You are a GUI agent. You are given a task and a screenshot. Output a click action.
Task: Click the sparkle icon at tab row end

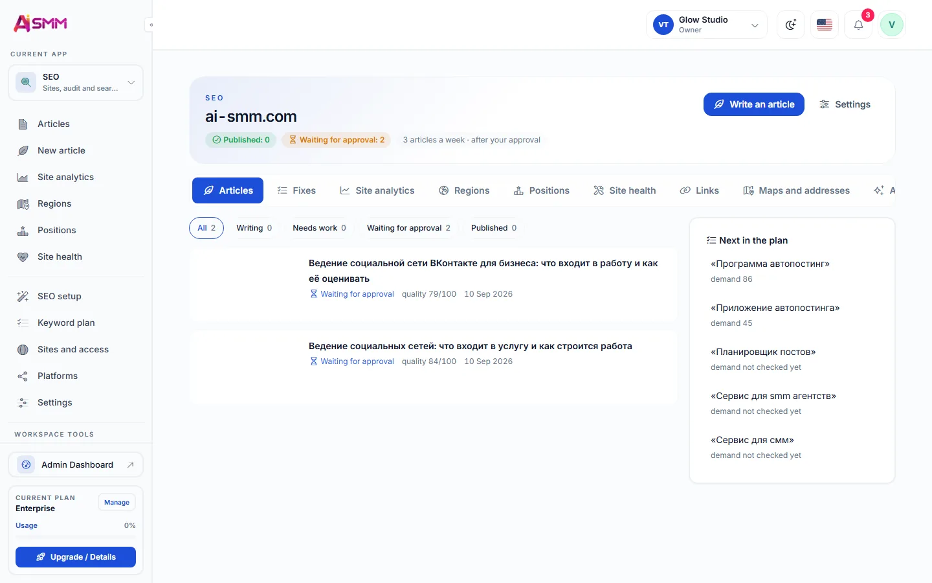point(878,190)
